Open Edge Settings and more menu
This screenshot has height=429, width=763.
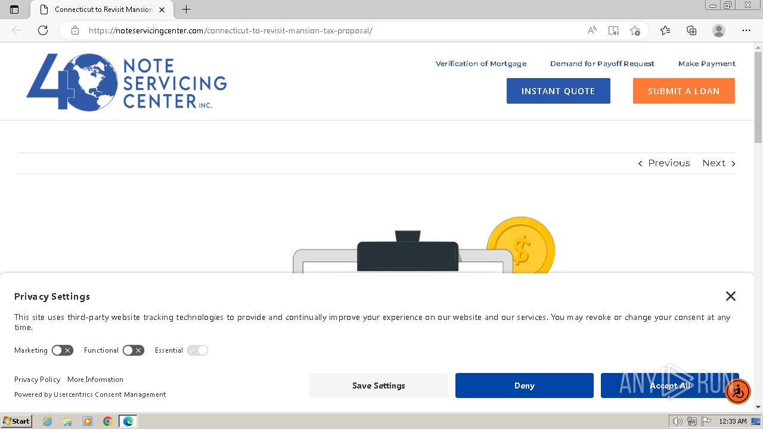click(746, 30)
